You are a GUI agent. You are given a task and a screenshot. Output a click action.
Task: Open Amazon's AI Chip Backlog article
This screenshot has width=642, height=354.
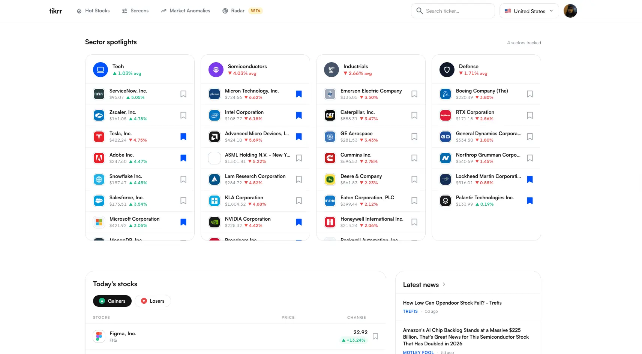click(466, 337)
